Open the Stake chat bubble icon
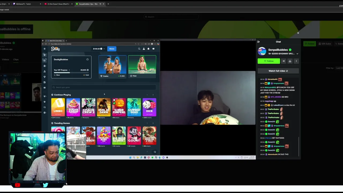The image size is (343, 193). click(x=153, y=49)
